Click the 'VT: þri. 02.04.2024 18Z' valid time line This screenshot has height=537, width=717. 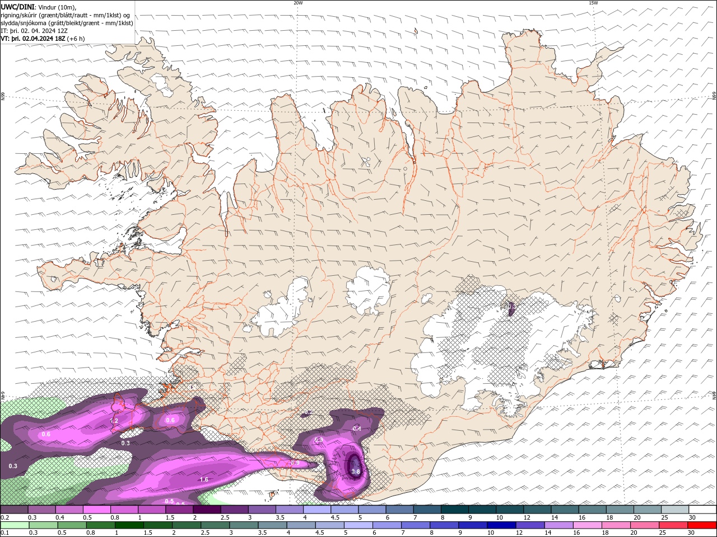pyautogui.click(x=34, y=39)
